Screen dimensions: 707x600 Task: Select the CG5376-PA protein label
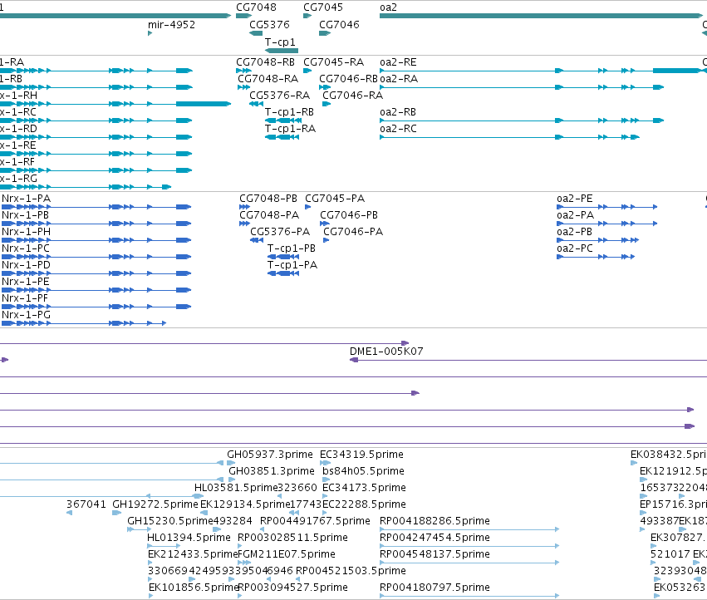pos(280,233)
